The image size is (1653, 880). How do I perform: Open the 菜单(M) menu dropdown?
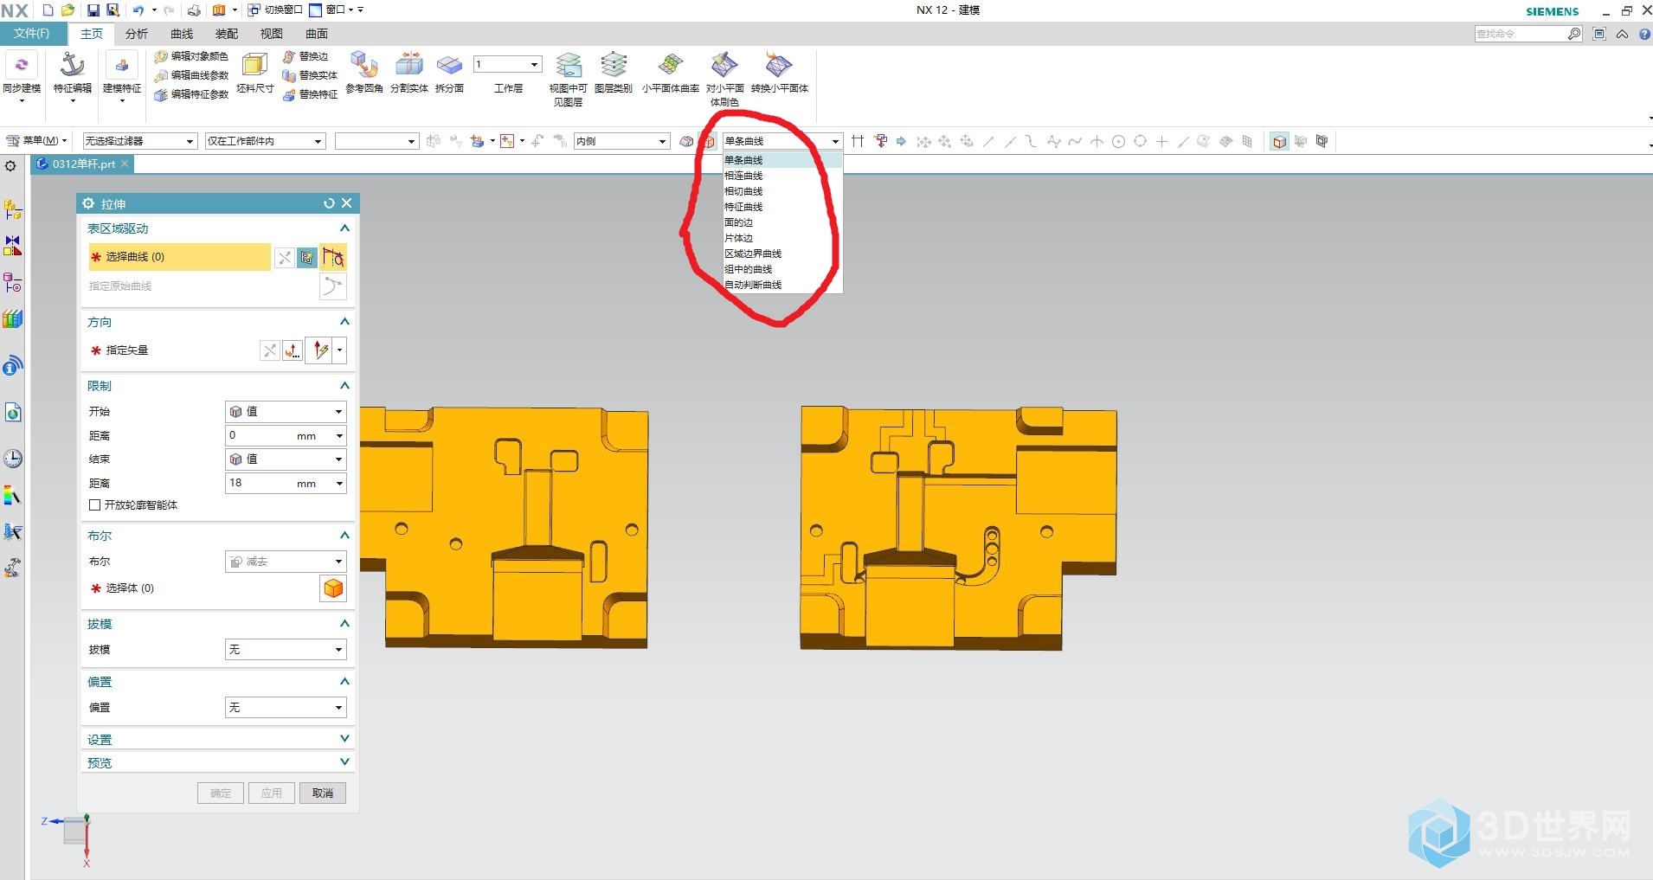click(x=36, y=140)
